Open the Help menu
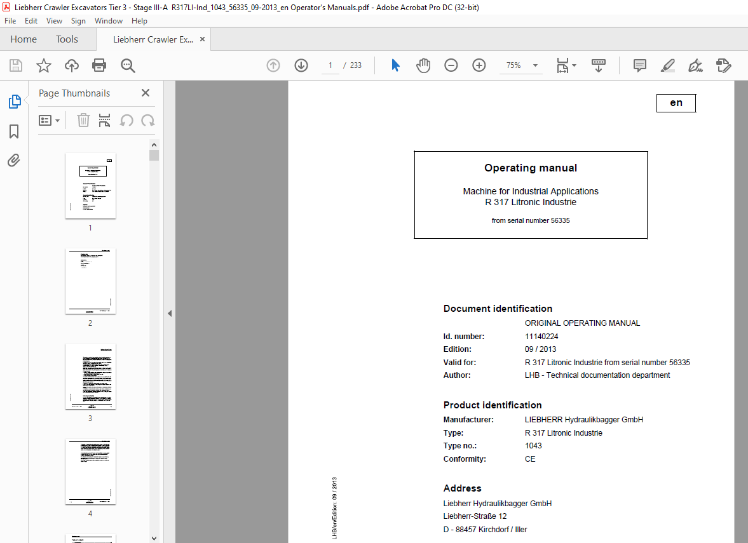Screen dimensions: 748x543 [139, 21]
